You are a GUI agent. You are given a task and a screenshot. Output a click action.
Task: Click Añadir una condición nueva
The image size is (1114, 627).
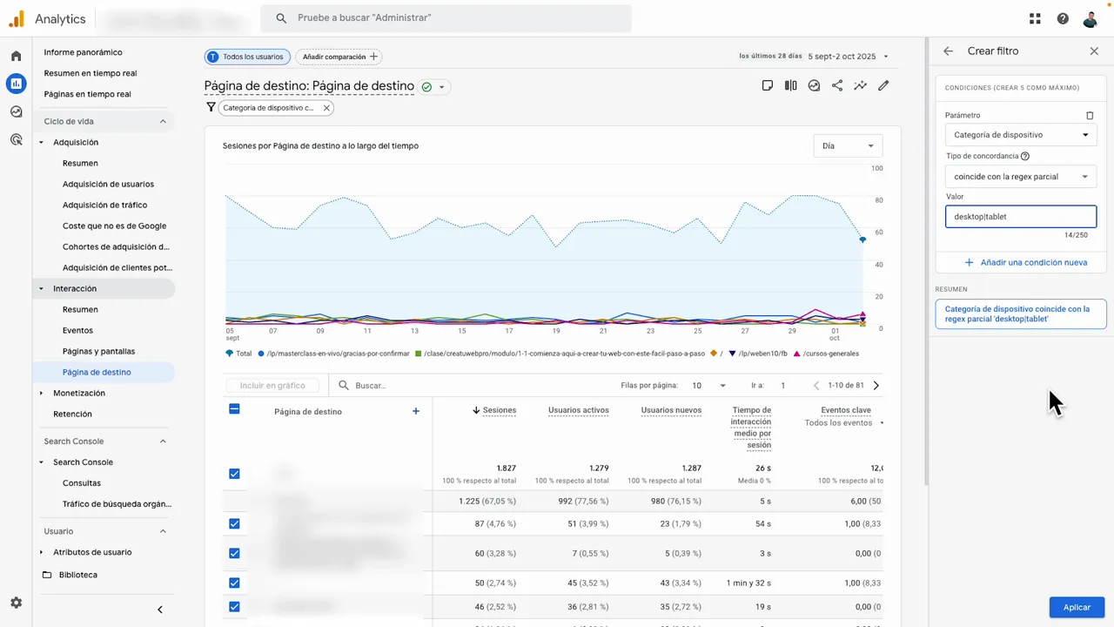(x=1025, y=262)
